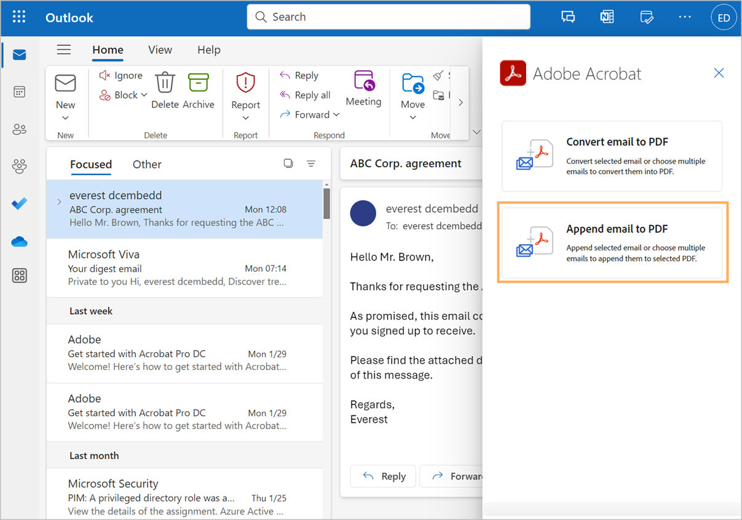742x520 pixels.
Task: Place cursor in the Search field
Action: click(x=389, y=17)
